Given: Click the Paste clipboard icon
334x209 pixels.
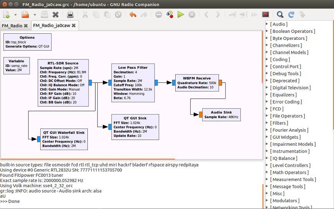Looking at the screenshot, I should pyautogui.click(x=107, y=15).
